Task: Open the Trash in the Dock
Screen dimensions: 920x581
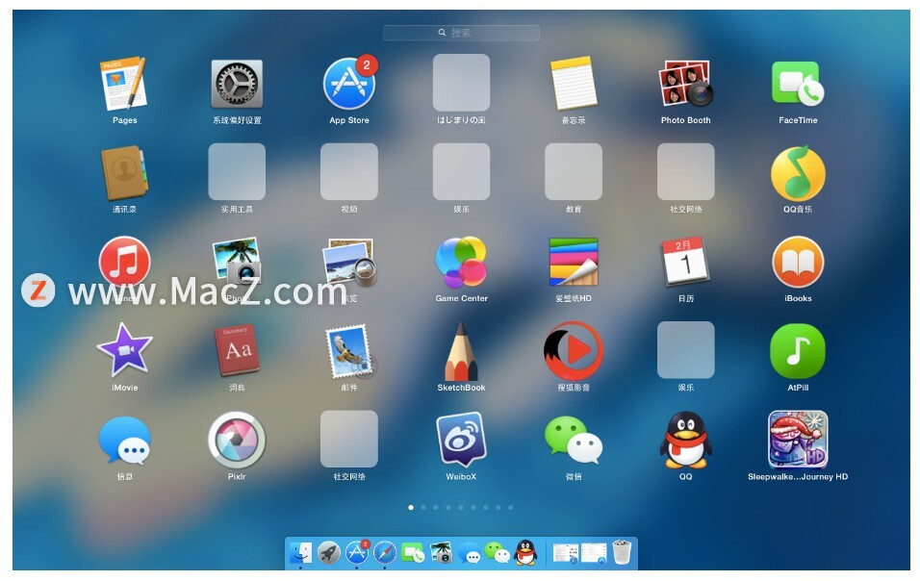Action: [622, 552]
